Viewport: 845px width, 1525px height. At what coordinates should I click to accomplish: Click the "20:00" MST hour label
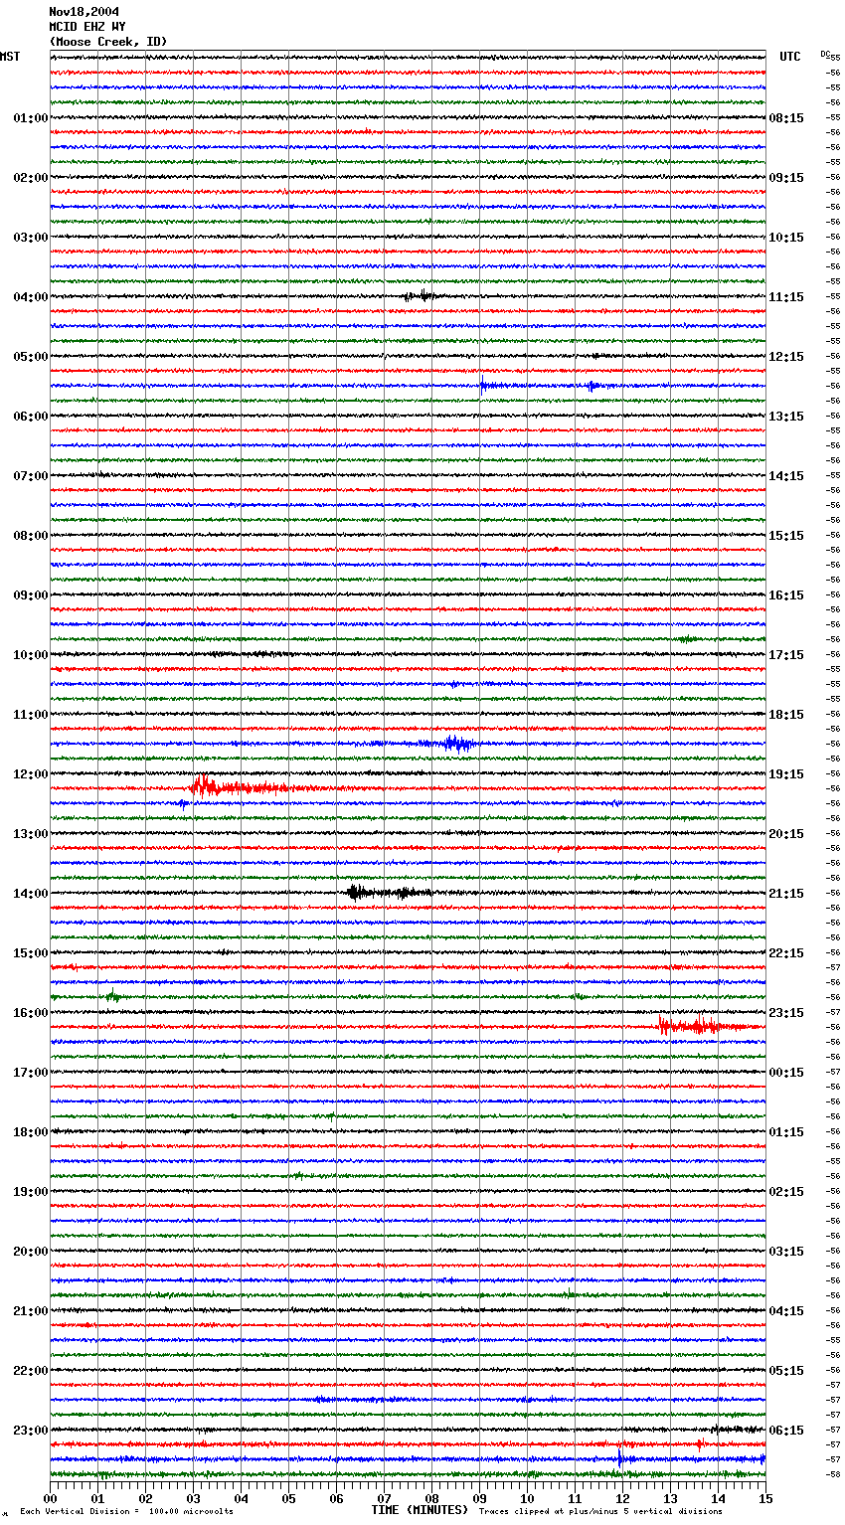pos(31,1252)
